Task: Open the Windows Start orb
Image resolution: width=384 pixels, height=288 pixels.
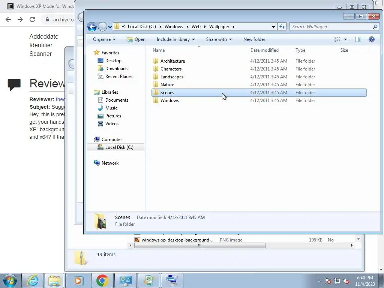Action: [x=10, y=280]
